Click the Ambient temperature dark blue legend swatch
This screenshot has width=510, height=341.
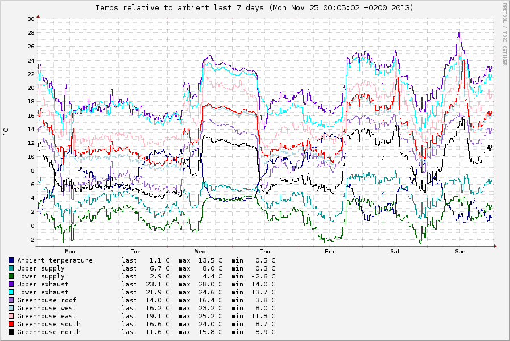click(11, 260)
